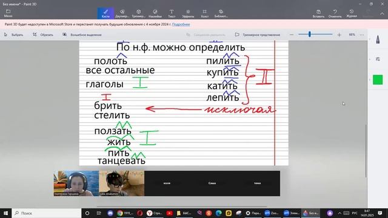Open YouTube taskbar icon
This screenshot has height=218, width=388.
coord(170,213)
